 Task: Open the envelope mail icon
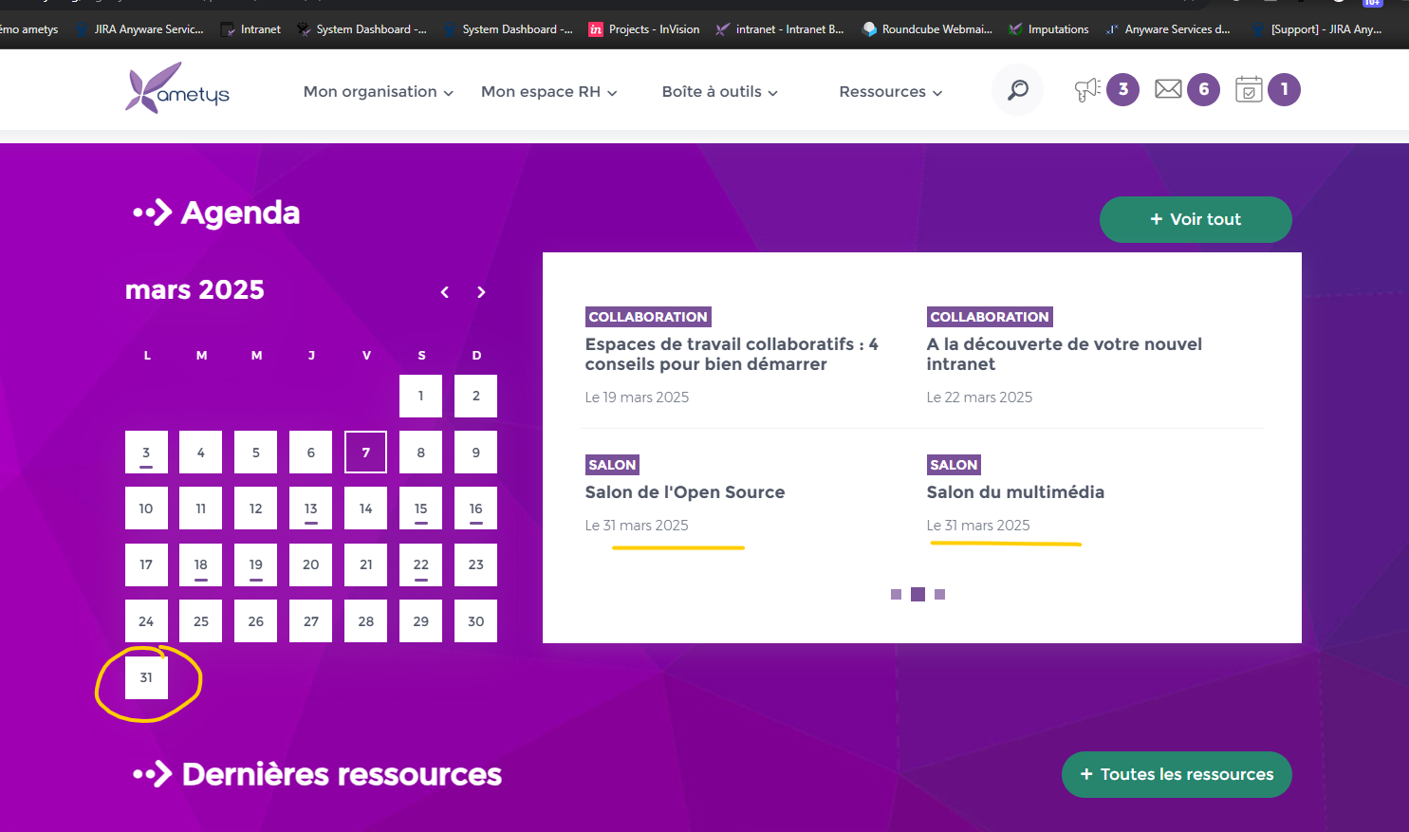click(1168, 89)
